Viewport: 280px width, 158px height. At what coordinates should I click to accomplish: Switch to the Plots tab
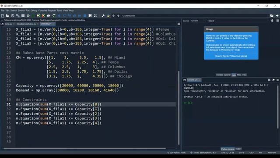click(239, 75)
